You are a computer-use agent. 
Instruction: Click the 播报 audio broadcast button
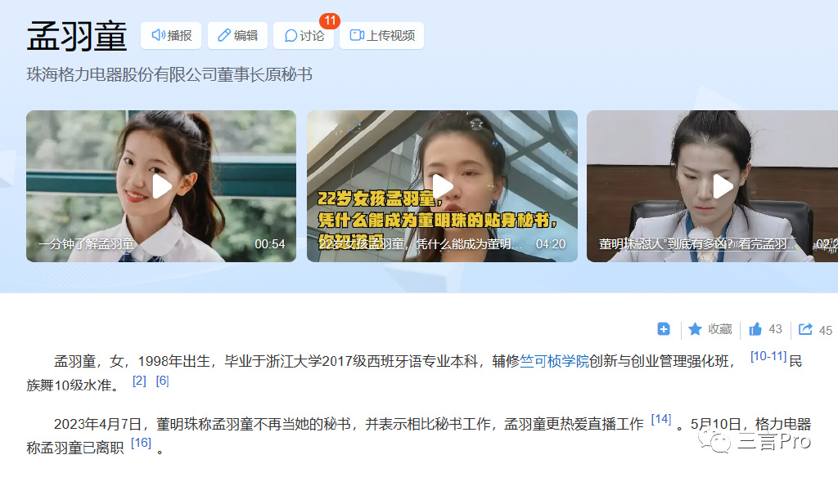[171, 36]
